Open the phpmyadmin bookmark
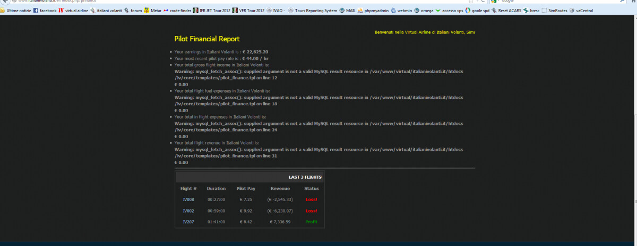637x246 pixels. point(374,11)
